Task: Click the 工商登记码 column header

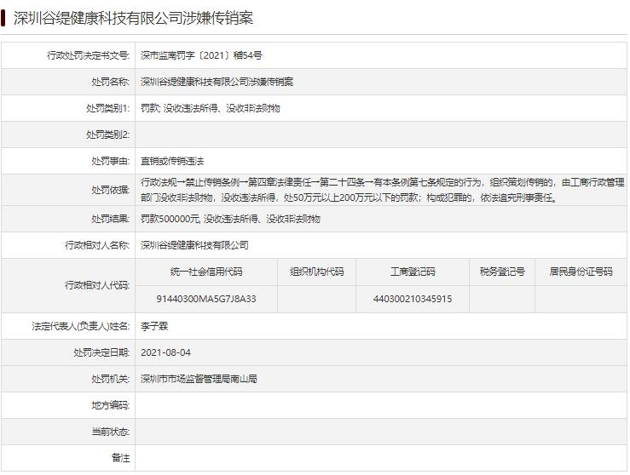Action: coord(413,272)
